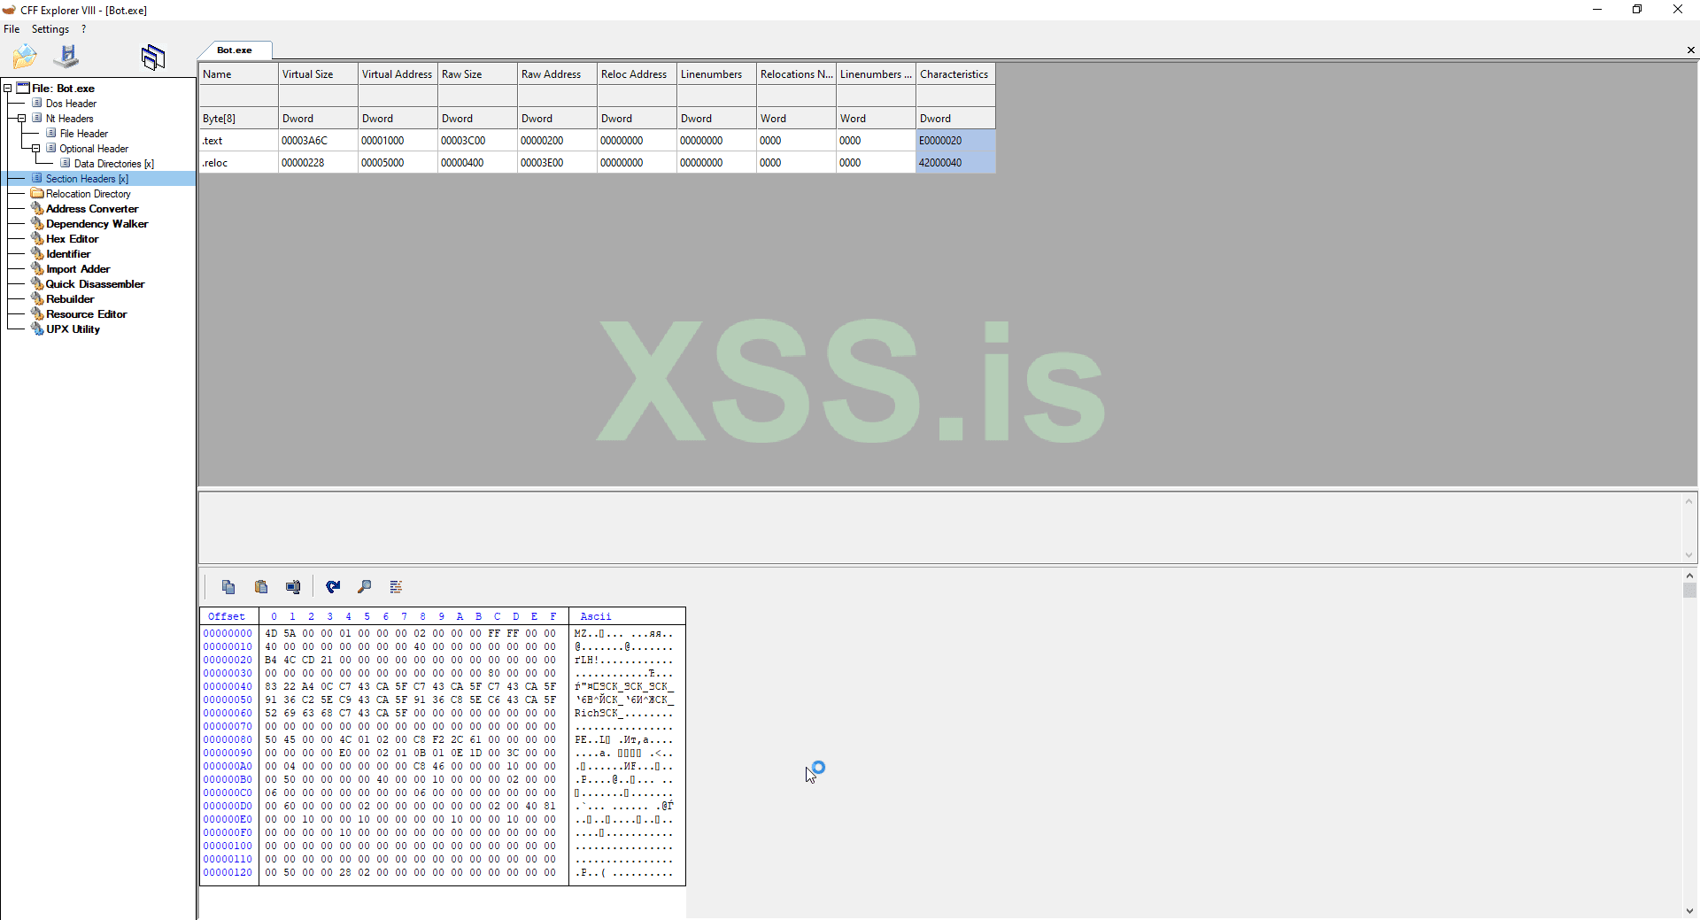1700x920 pixels.
Task: Click the Reloc Address column header
Action: tap(637, 74)
